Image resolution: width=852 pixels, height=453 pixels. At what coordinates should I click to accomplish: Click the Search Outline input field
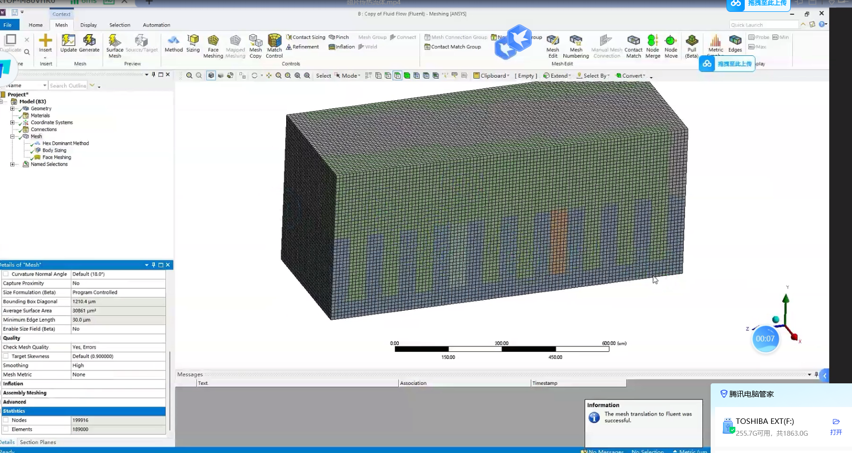(68, 85)
